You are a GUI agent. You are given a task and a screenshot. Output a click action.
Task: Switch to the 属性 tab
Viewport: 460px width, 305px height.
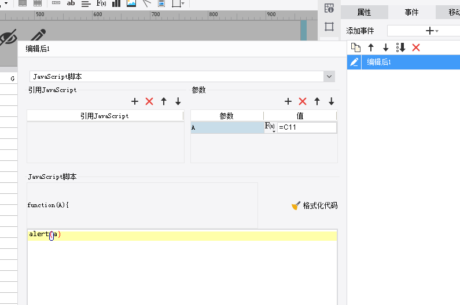coord(364,12)
